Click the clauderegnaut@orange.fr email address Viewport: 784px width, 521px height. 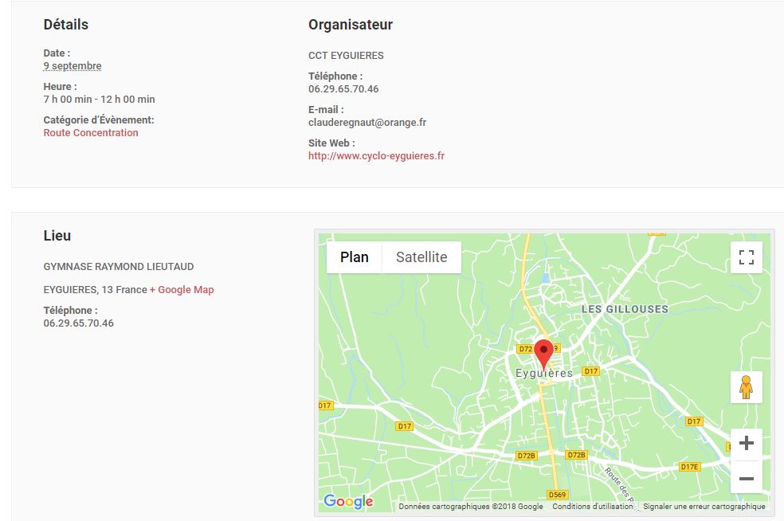click(367, 123)
